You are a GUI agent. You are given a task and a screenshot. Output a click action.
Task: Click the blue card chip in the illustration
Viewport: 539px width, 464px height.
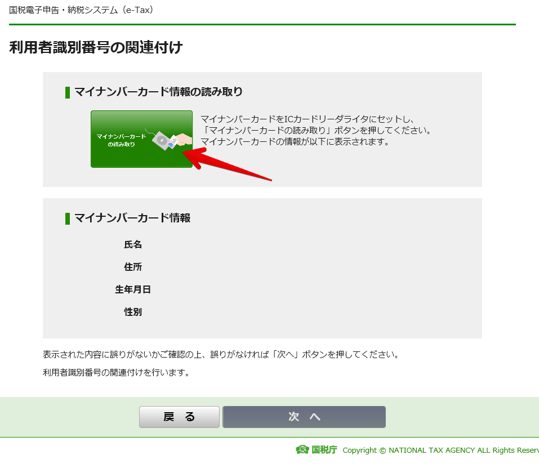click(171, 145)
